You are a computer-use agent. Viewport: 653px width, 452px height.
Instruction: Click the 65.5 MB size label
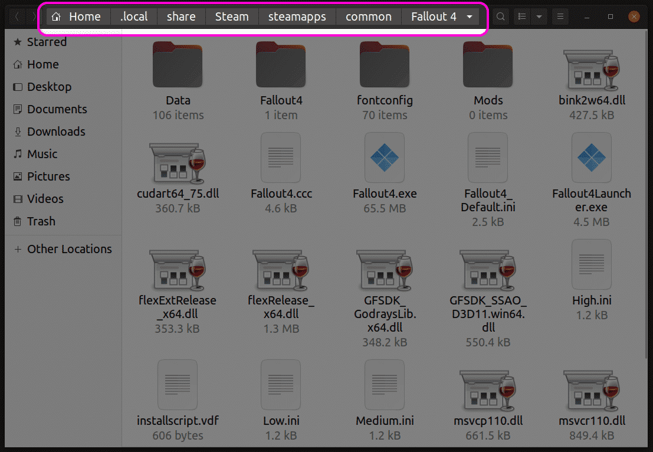coord(385,208)
